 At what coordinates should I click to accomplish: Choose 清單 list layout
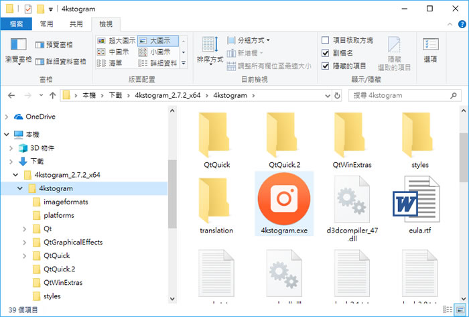(110, 63)
